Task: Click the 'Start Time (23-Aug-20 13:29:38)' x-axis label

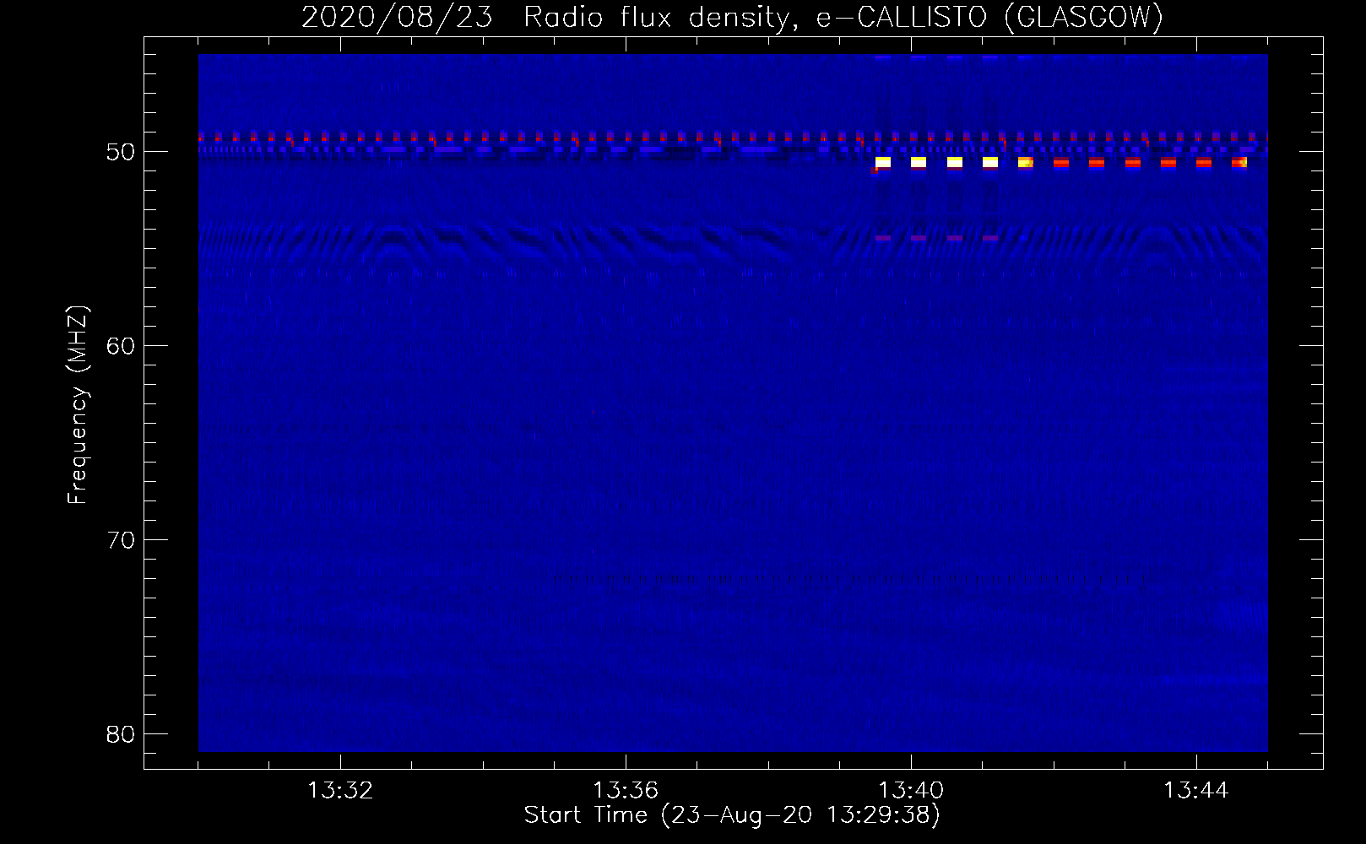Action: point(732,816)
